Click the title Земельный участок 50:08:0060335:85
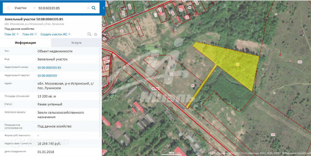The image size is (311, 156). click(34, 19)
